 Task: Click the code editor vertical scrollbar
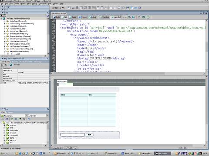point(206,45)
